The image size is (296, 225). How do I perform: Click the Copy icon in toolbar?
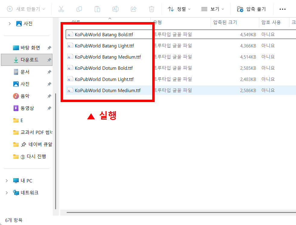(79, 9)
